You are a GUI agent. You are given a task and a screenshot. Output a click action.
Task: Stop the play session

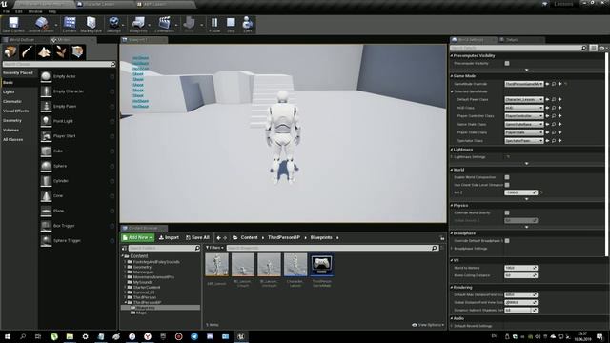(x=231, y=25)
